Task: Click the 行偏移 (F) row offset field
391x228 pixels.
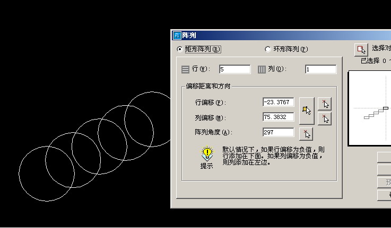Action: point(279,102)
